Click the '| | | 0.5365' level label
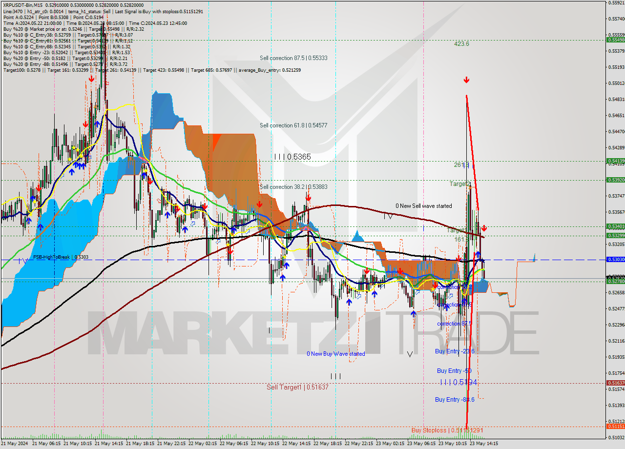This screenshot has height=449, width=625. click(x=292, y=157)
